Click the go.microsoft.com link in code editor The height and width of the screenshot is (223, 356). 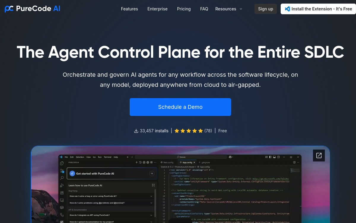click(x=271, y=179)
